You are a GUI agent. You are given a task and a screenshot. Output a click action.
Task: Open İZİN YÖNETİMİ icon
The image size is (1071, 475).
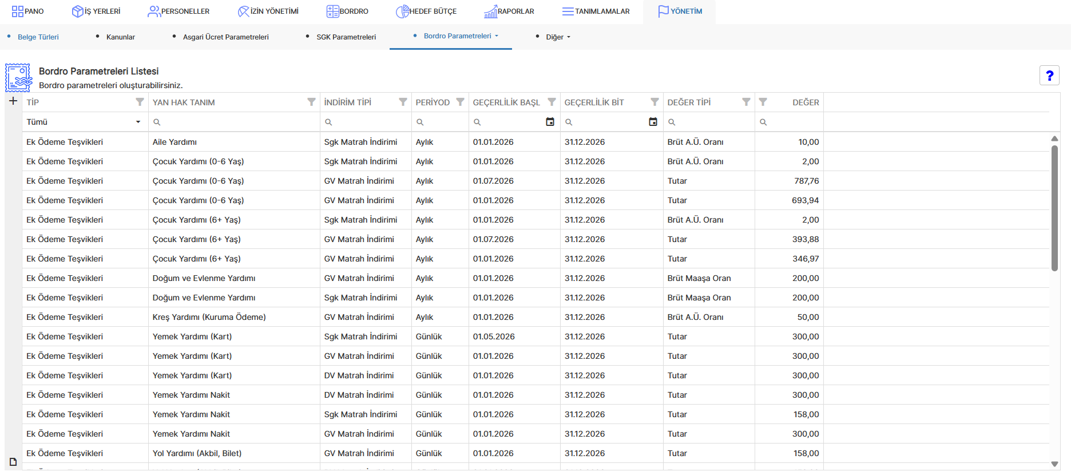[x=244, y=11]
